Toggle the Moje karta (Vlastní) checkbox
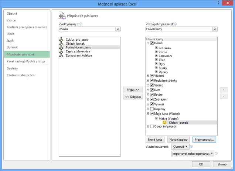Image resolution: width=235 pixels, height=171 pixels. pos(152,114)
